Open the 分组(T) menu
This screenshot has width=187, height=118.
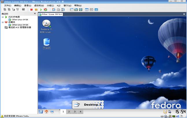click(50, 5)
